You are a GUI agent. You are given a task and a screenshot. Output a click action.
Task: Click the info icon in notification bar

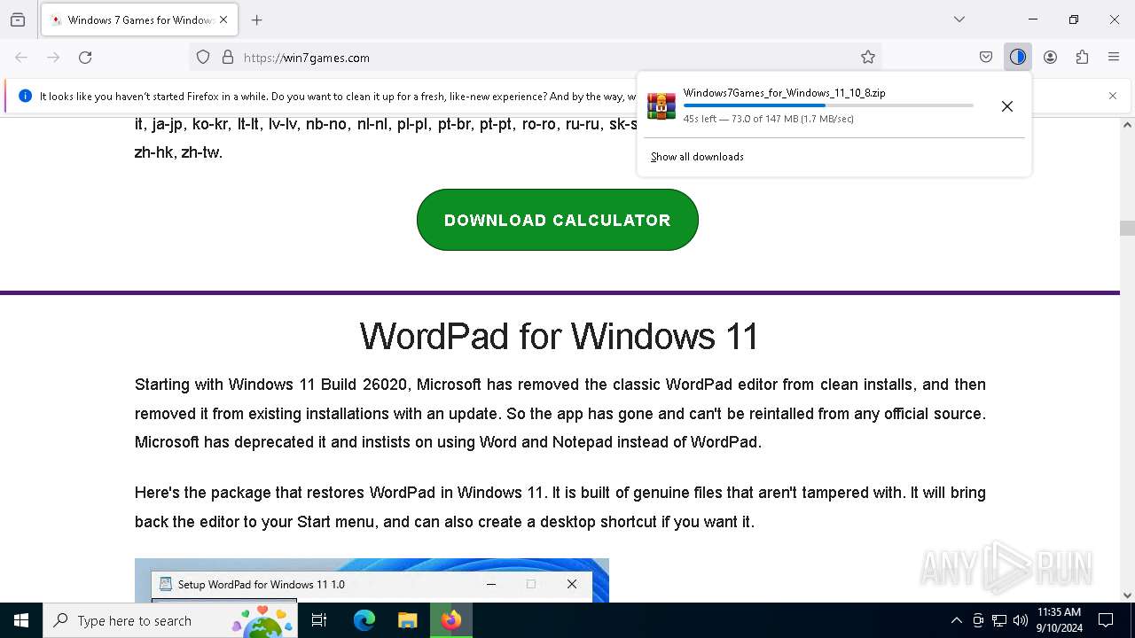[x=25, y=96]
